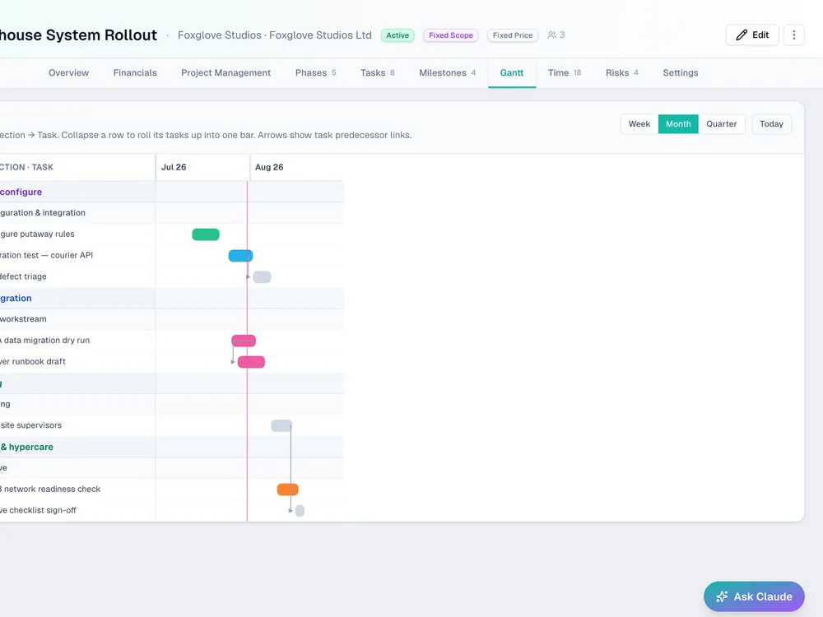Image resolution: width=823 pixels, height=617 pixels.
Task: Open the Time tab
Action: tap(565, 73)
